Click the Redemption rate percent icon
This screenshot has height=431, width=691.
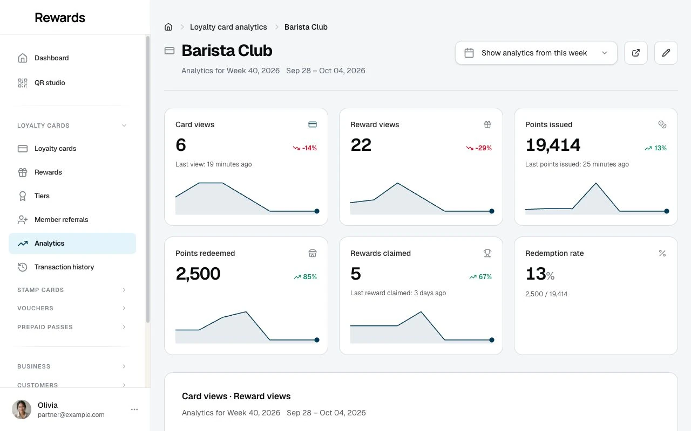point(662,253)
